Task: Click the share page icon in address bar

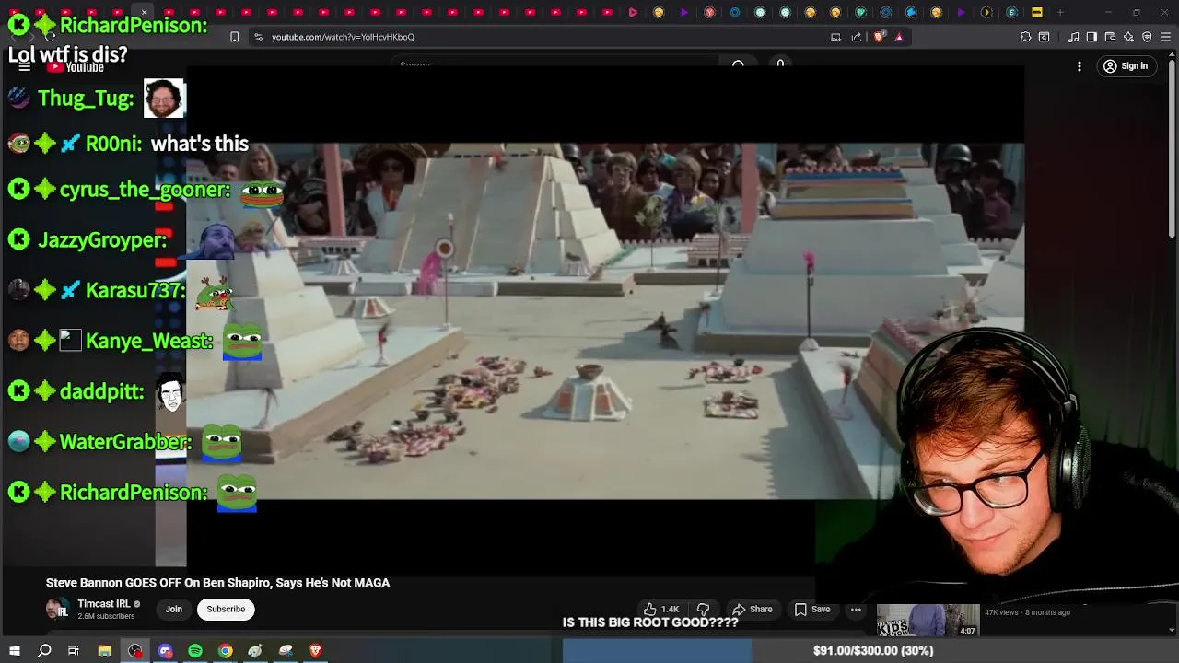Action: 857,37
